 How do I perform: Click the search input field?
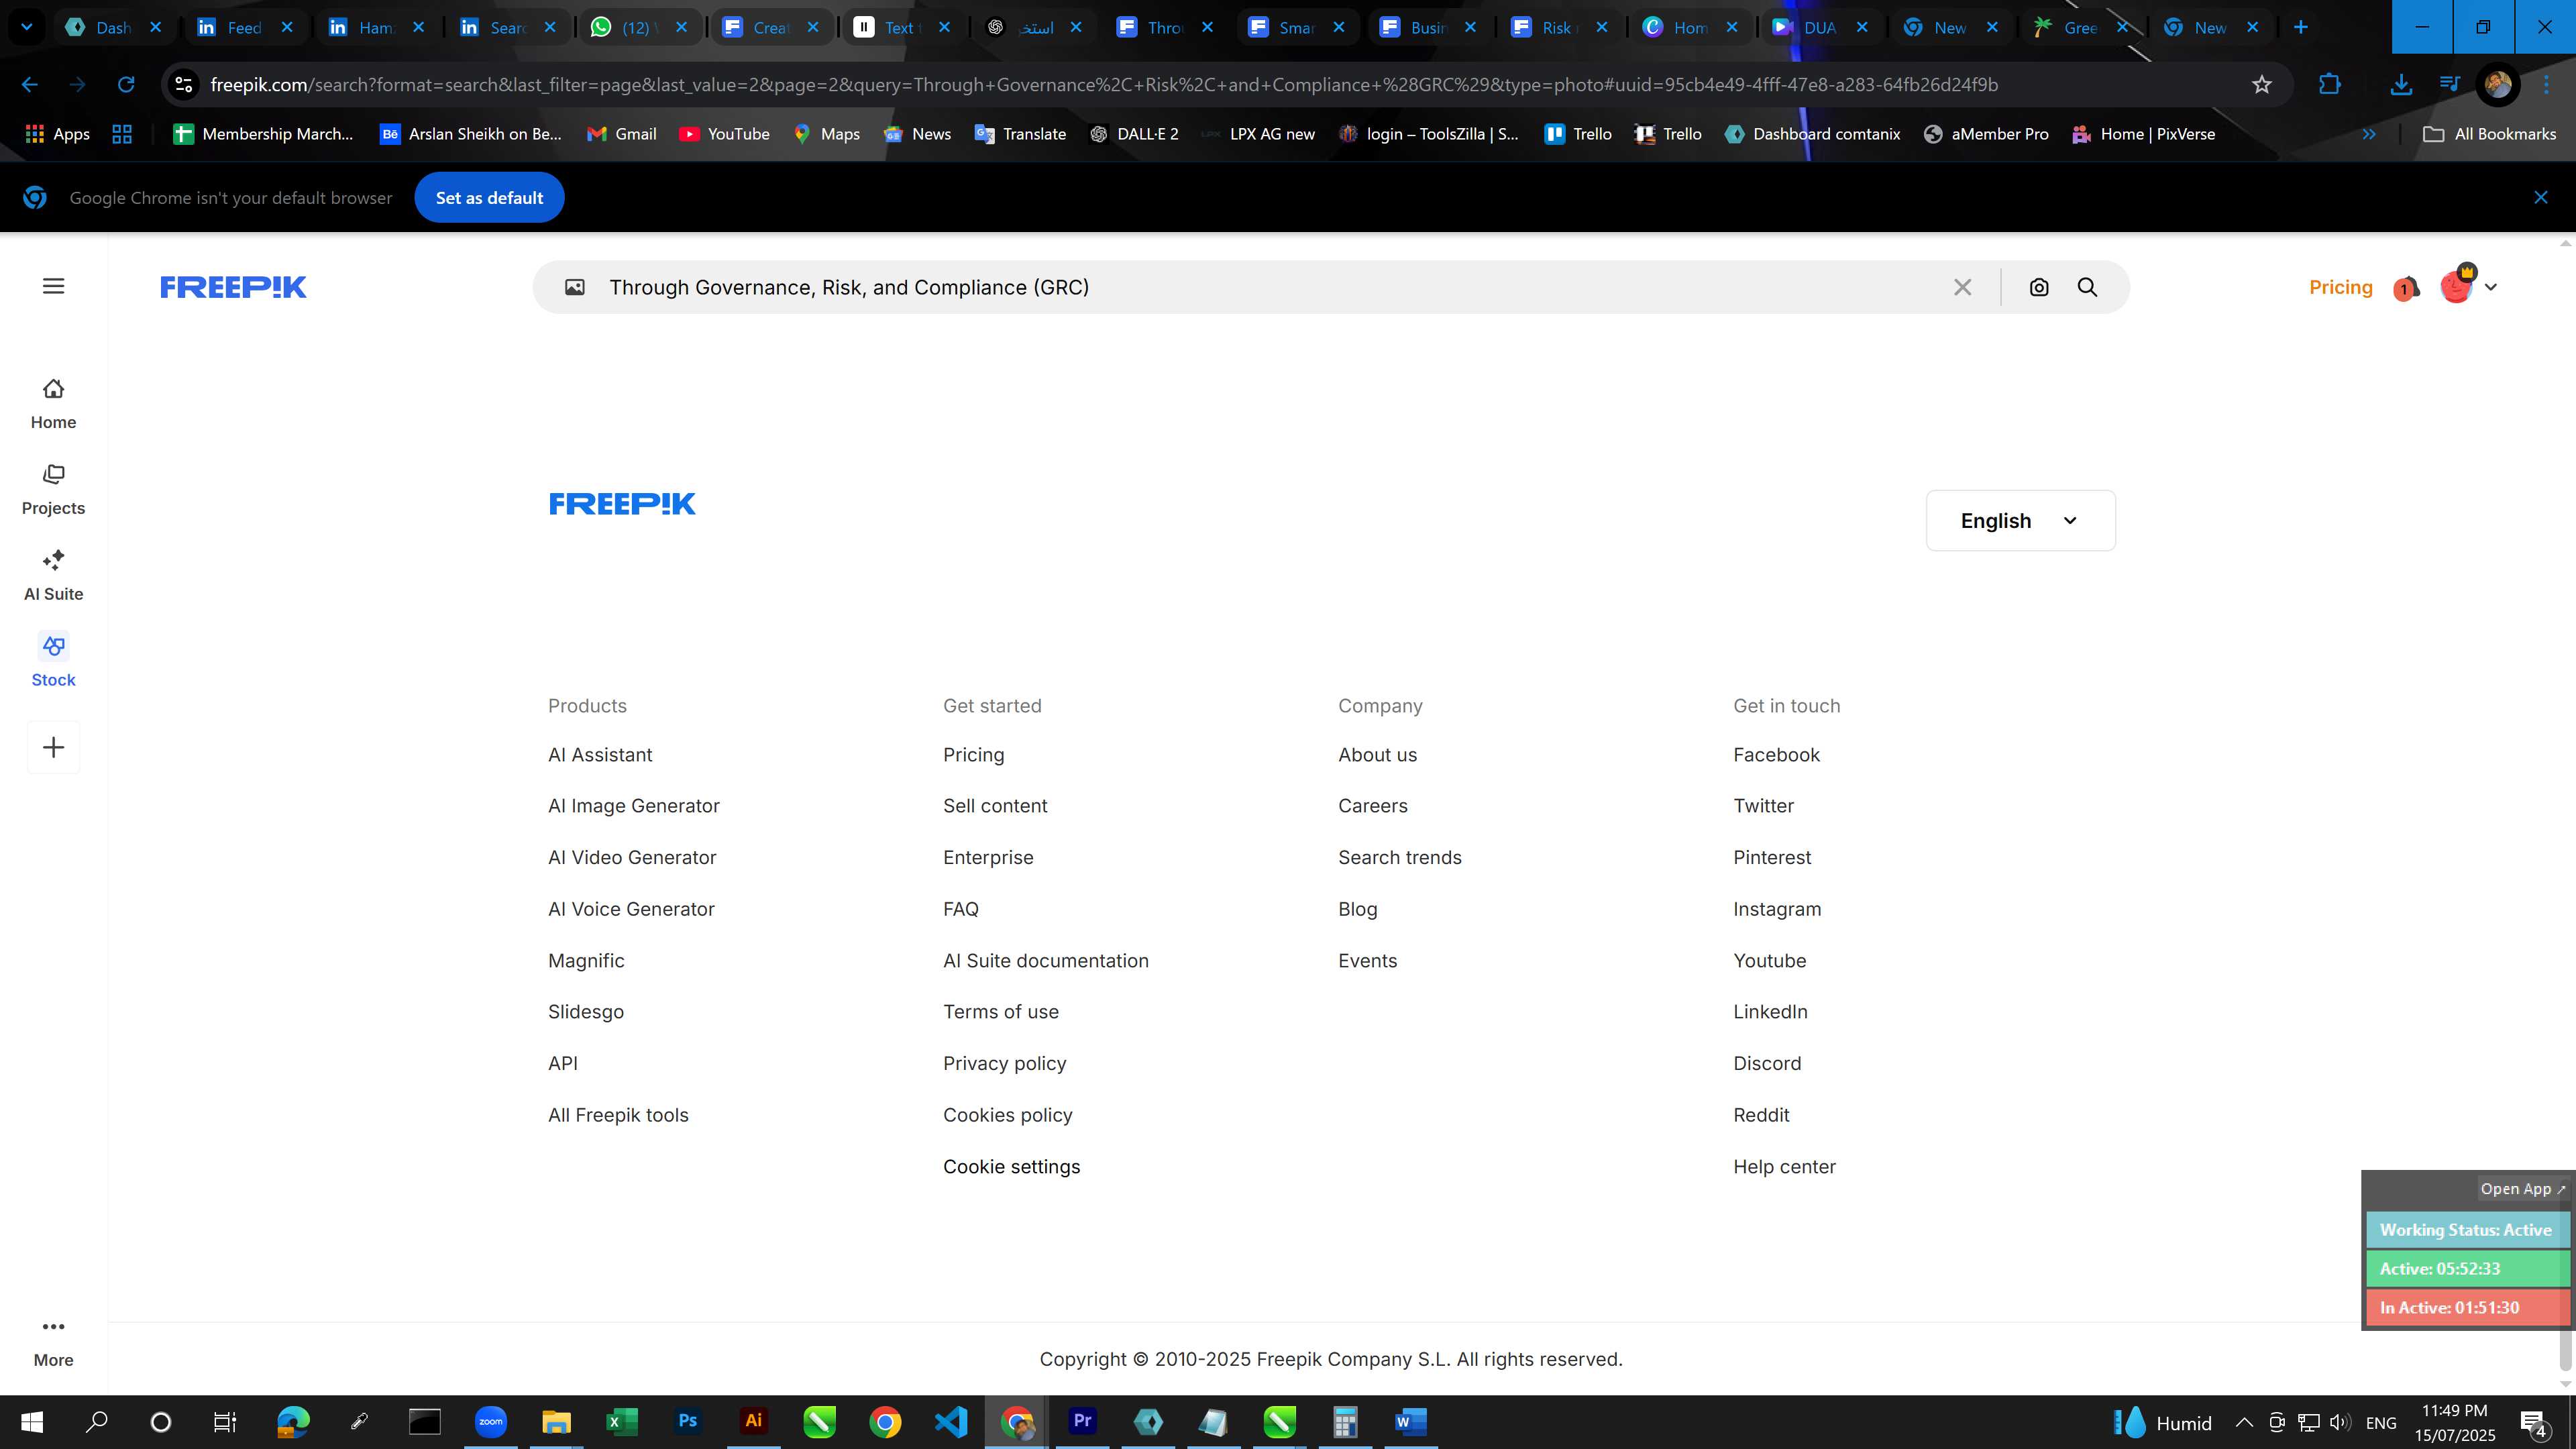tap(1270, 287)
